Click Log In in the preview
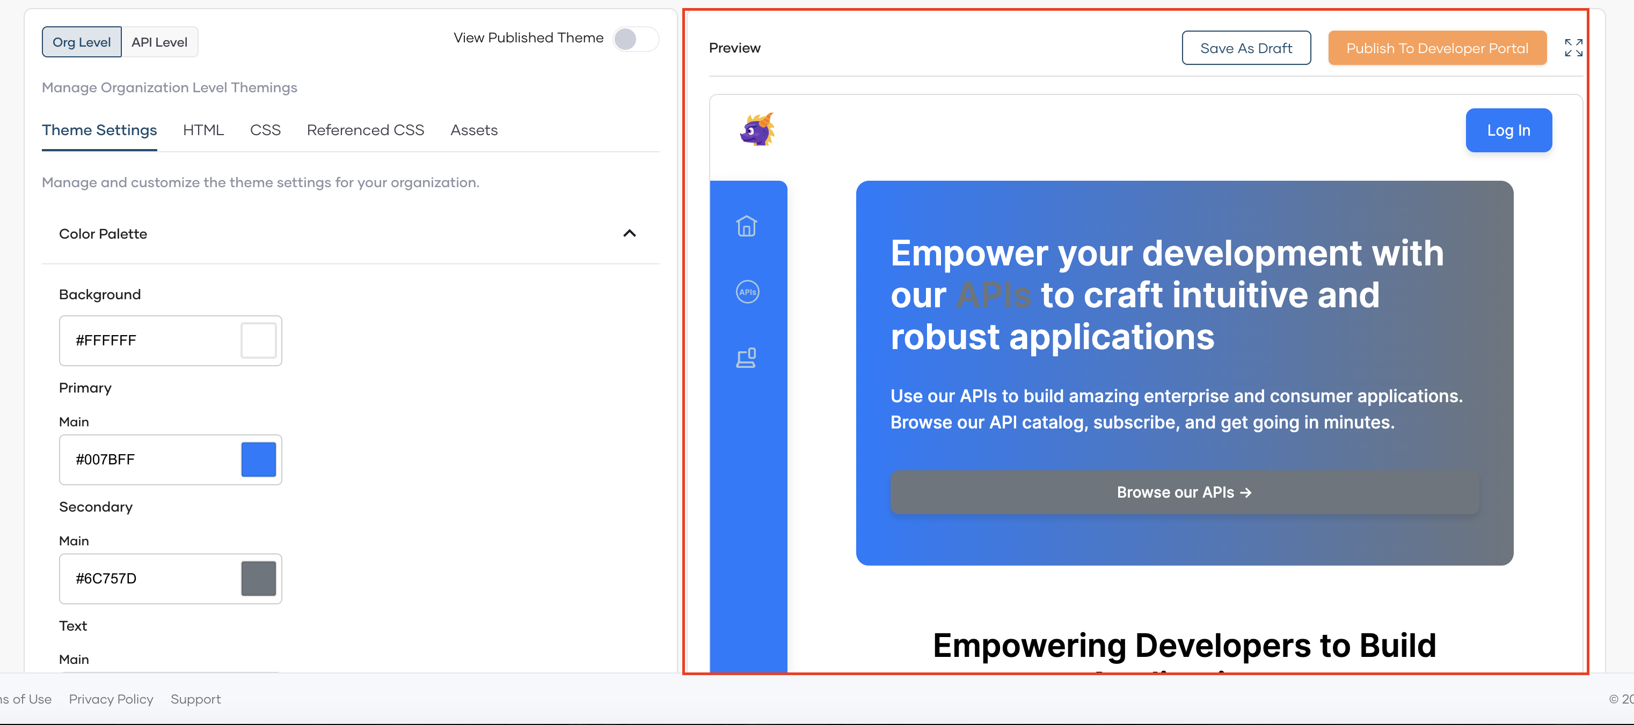Image resolution: width=1634 pixels, height=725 pixels. click(x=1508, y=130)
